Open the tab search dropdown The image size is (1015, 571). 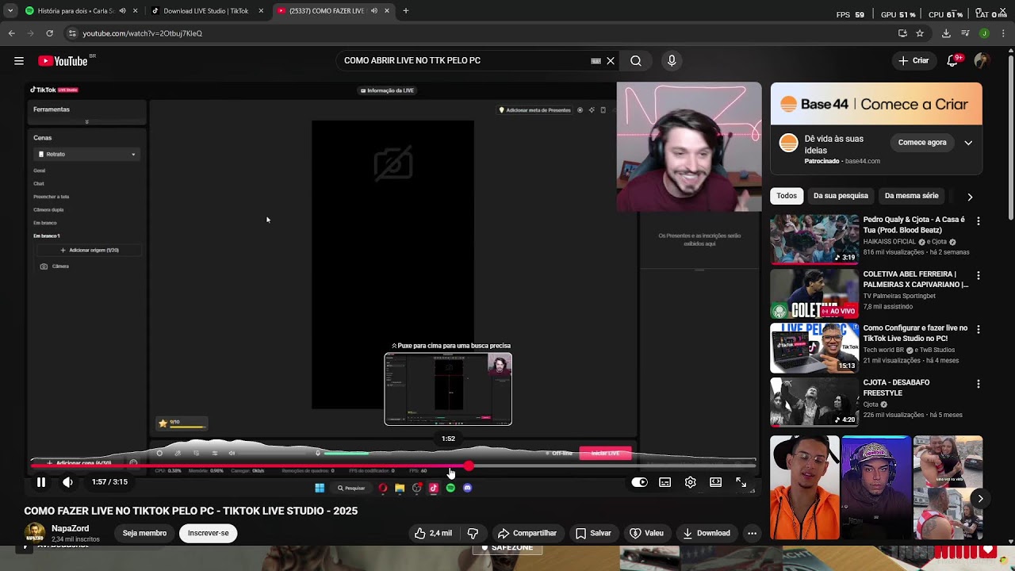(x=10, y=11)
